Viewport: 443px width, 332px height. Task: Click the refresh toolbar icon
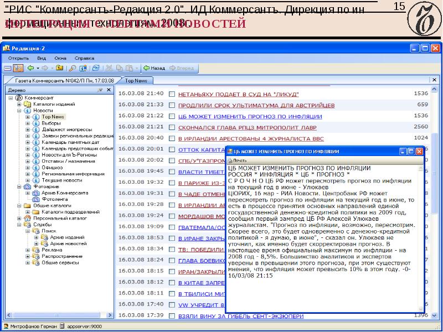pyautogui.click(x=96, y=68)
